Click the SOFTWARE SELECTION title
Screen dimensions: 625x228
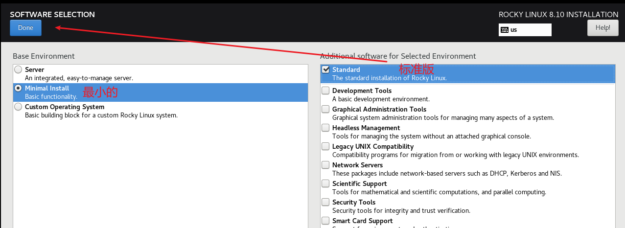[52, 15]
